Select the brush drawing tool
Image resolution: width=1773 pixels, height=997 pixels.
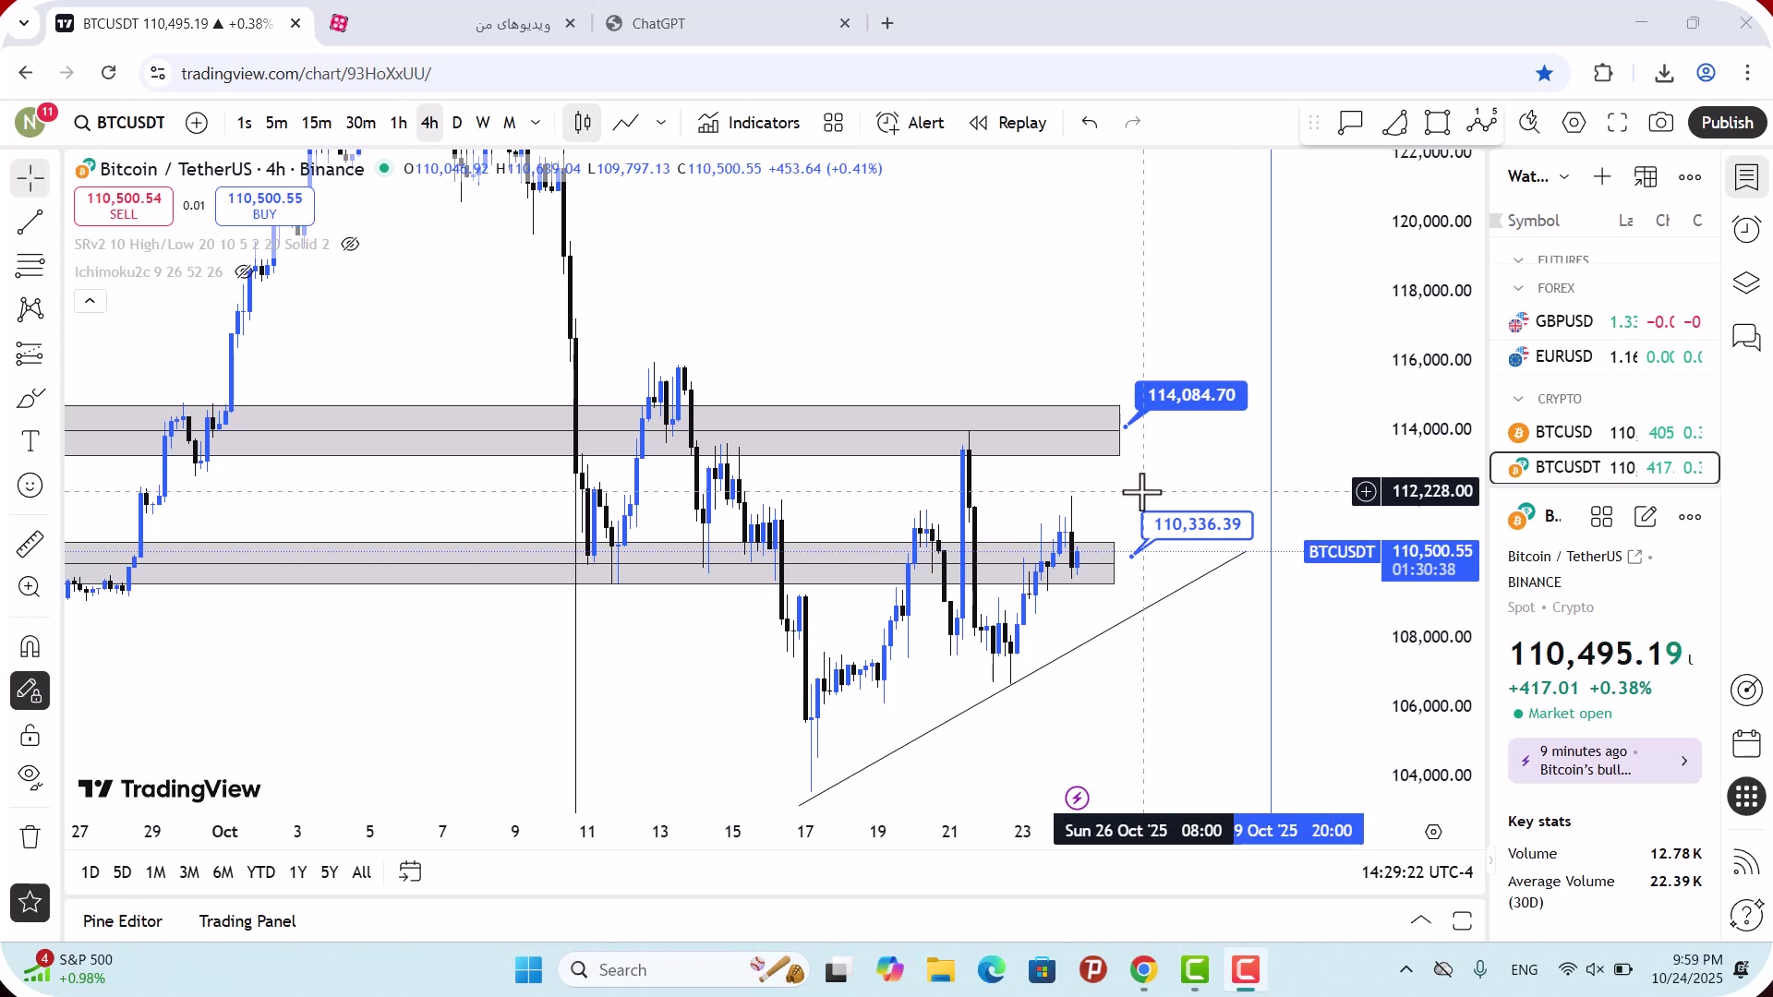30,398
